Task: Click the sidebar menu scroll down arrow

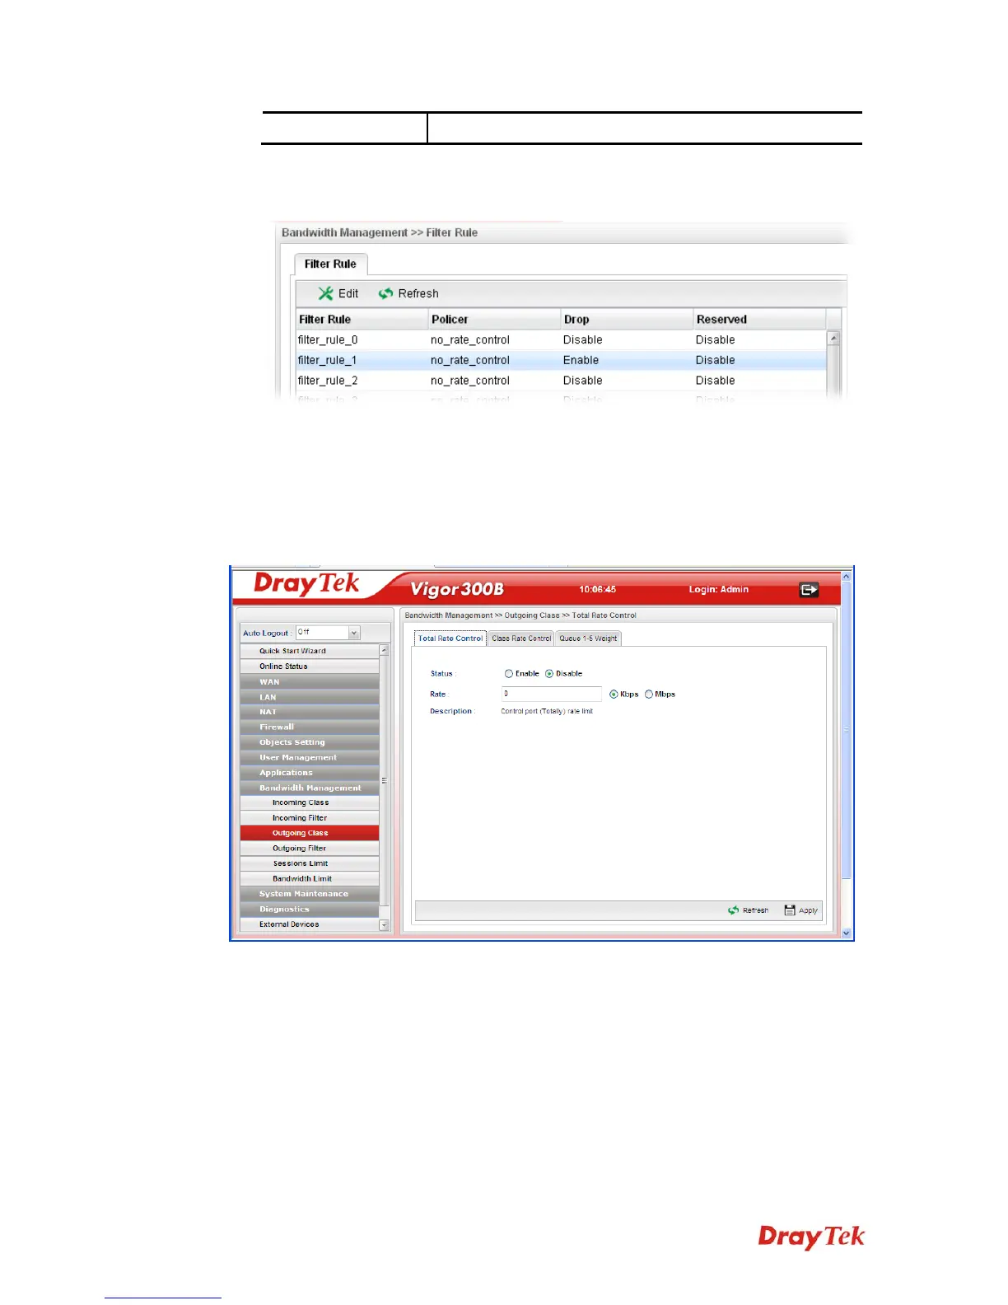Action: 384,925
